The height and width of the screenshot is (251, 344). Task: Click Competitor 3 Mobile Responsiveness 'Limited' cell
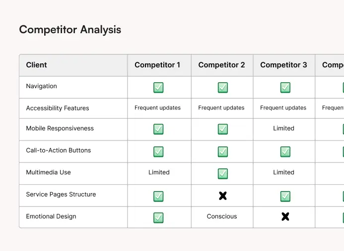tap(283, 128)
